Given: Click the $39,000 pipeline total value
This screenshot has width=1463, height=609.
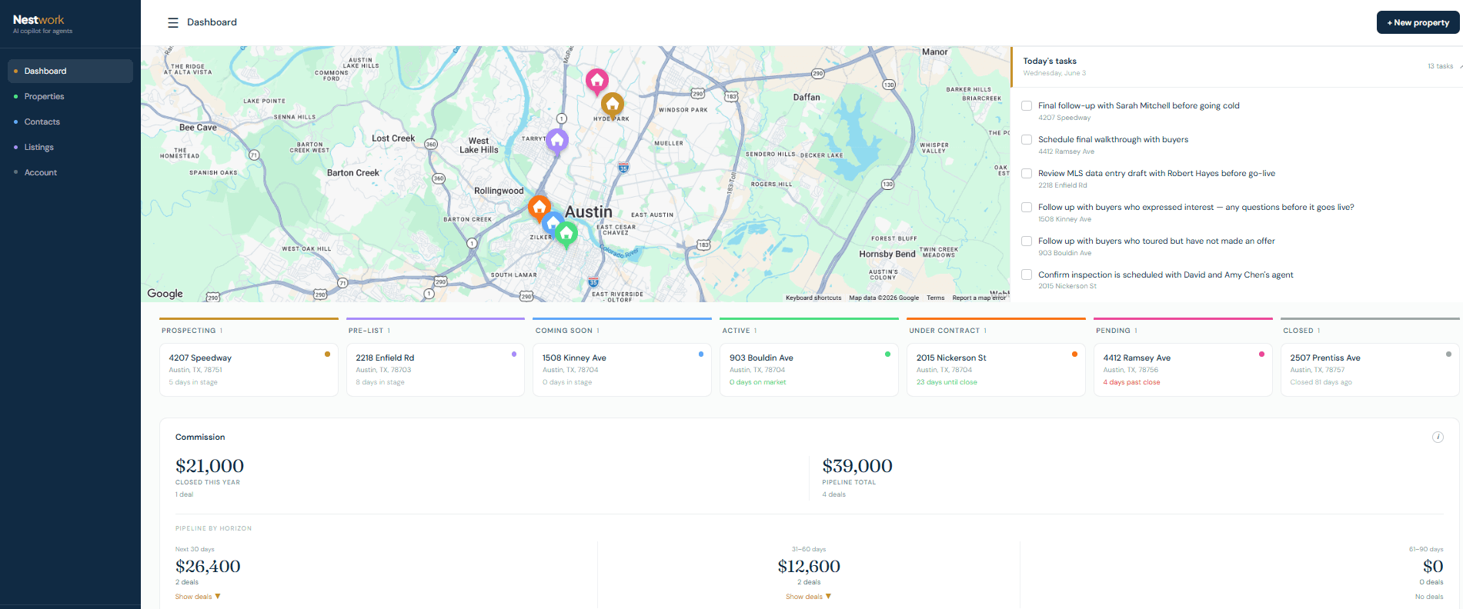Looking at the screenshot, I should pyautogui.click(x=857, y=466).
